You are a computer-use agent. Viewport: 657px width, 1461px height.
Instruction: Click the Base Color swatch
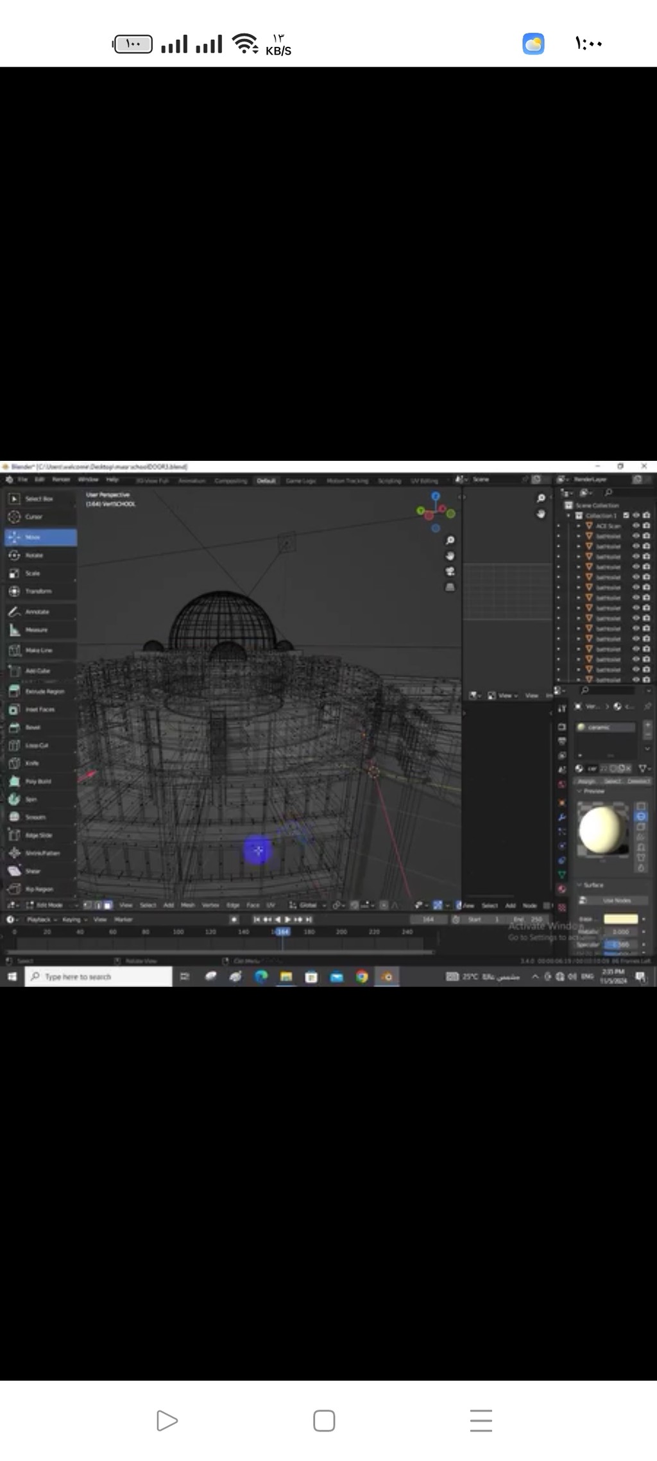click(x=620, y=919)
